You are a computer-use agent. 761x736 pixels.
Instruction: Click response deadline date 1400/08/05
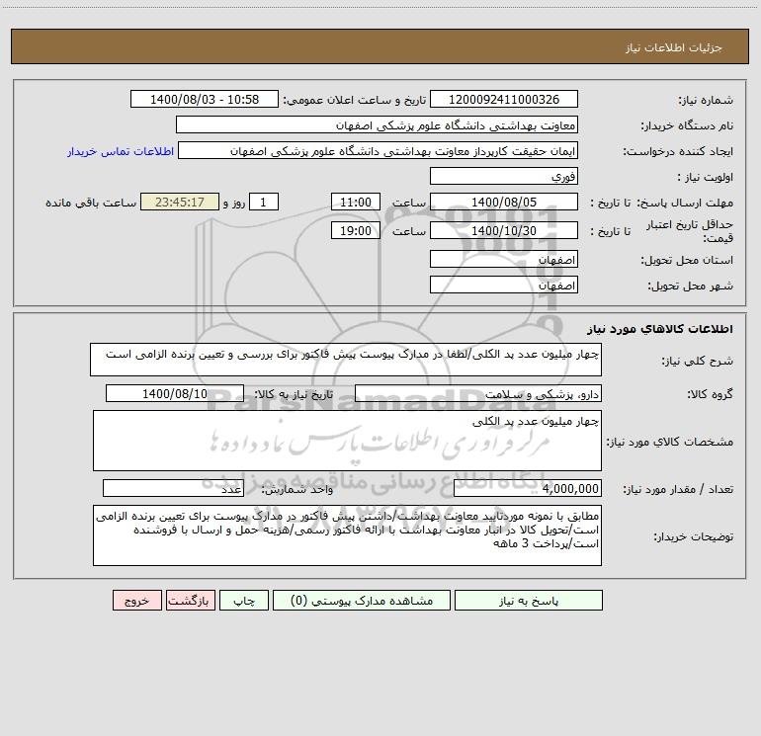[x=504, y=202]
